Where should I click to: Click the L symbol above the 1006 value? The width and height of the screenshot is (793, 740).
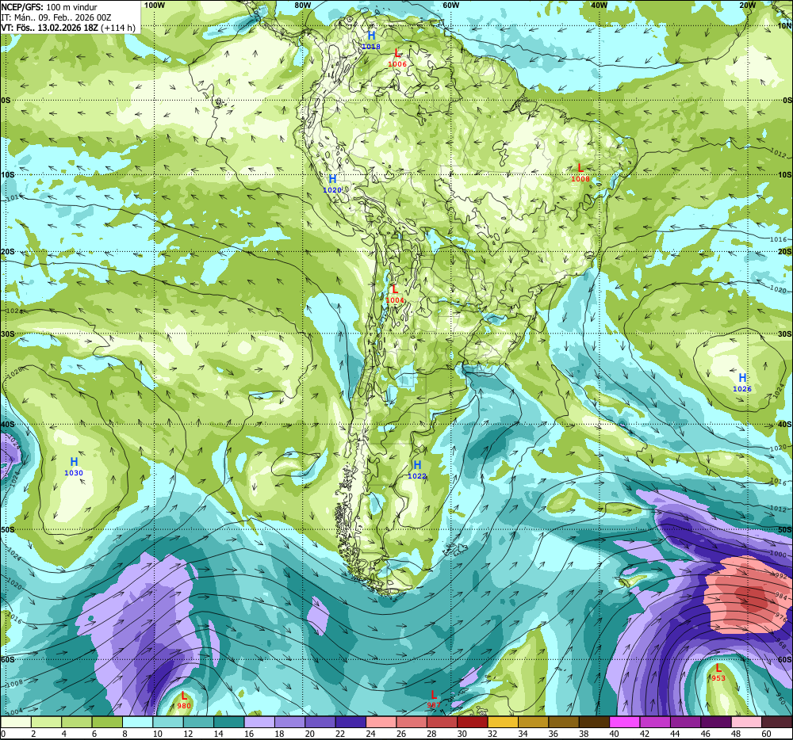tap(397, 53)
